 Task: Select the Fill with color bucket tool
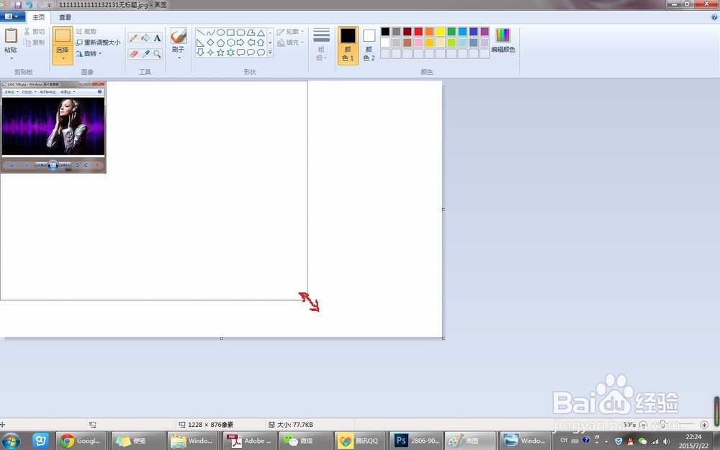pyautogui.click(x=145, y=38)
